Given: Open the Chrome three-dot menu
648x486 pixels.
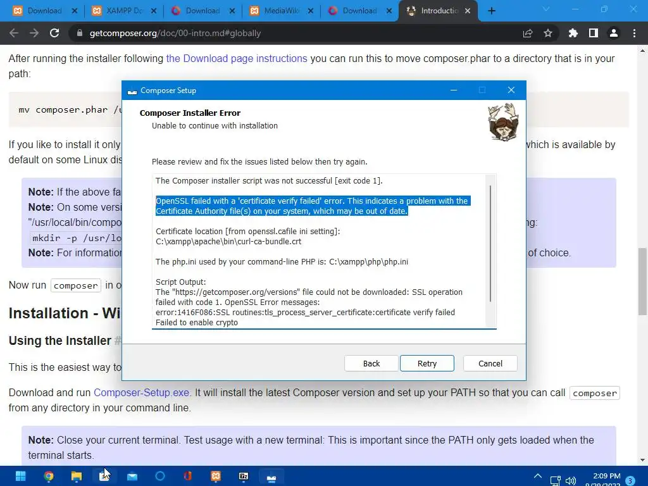Looking at the screenshot, I should click(634, 33).
